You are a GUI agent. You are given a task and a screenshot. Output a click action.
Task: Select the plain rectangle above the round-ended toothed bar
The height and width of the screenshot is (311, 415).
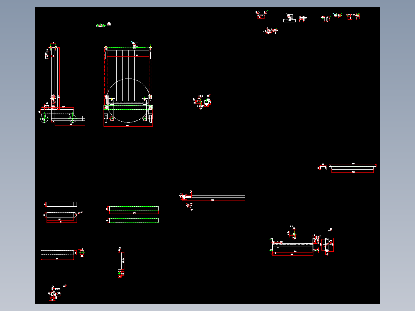(62, 204)
